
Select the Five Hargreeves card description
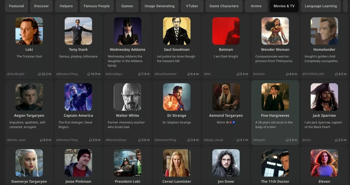tap(274, 124)
